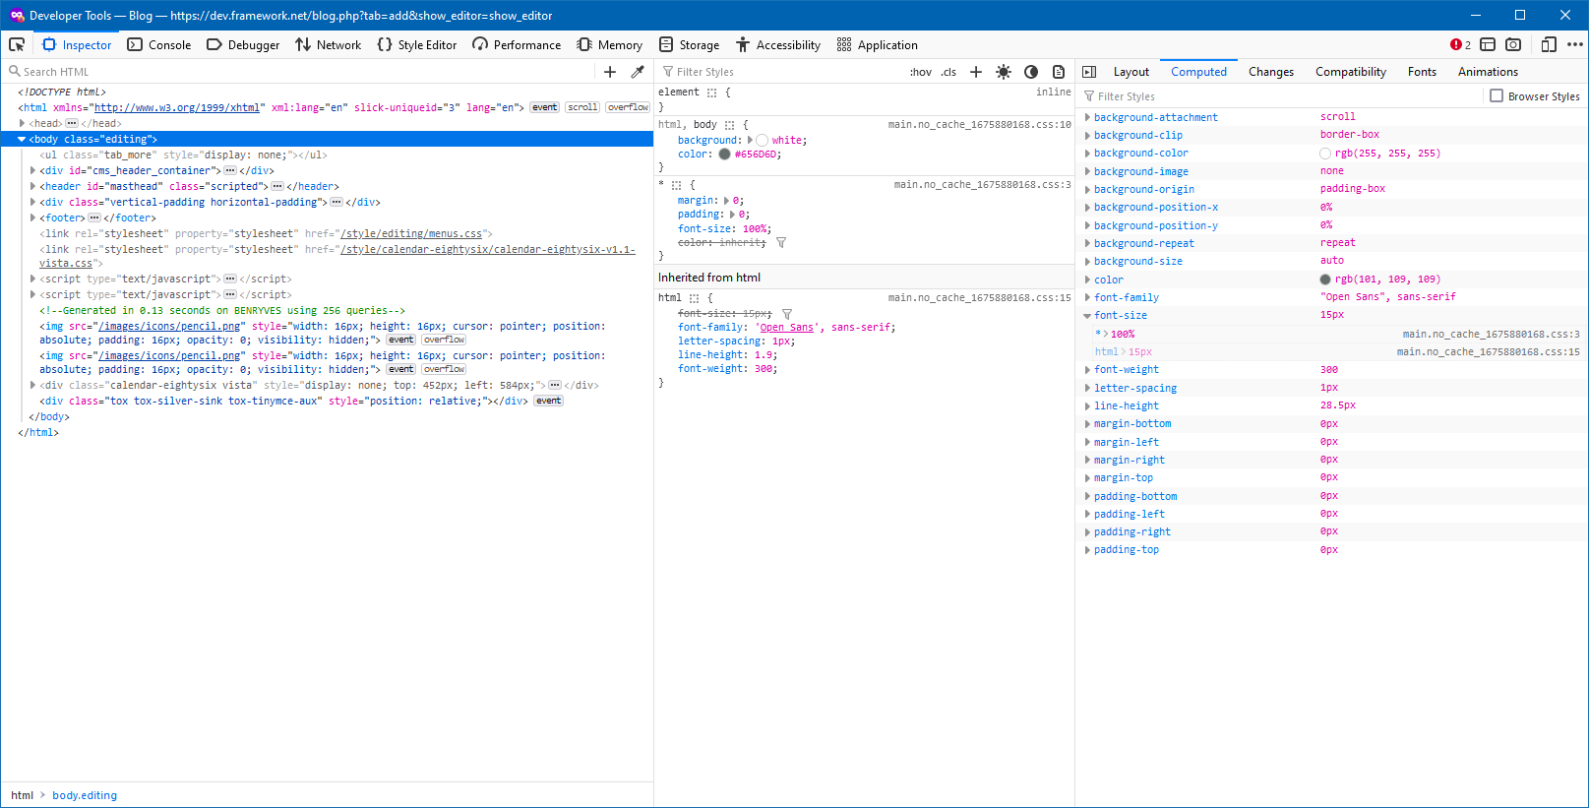Click the highlighter icon next to element rule
The image size is (1589, 808).
pyautogui.click(x=711, y=93)
